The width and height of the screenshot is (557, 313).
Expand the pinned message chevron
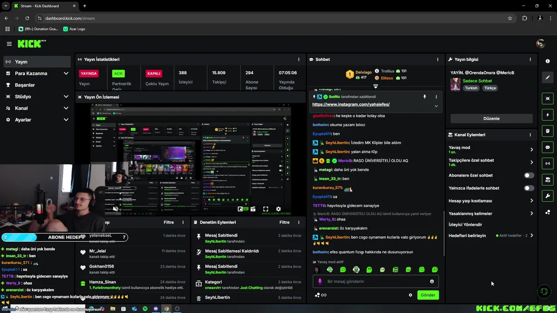coord(436,106)
